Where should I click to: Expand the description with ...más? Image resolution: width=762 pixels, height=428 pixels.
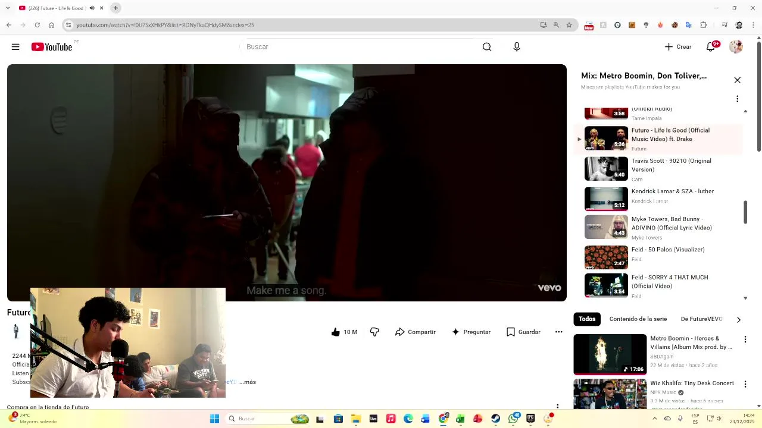click(248, 382)
